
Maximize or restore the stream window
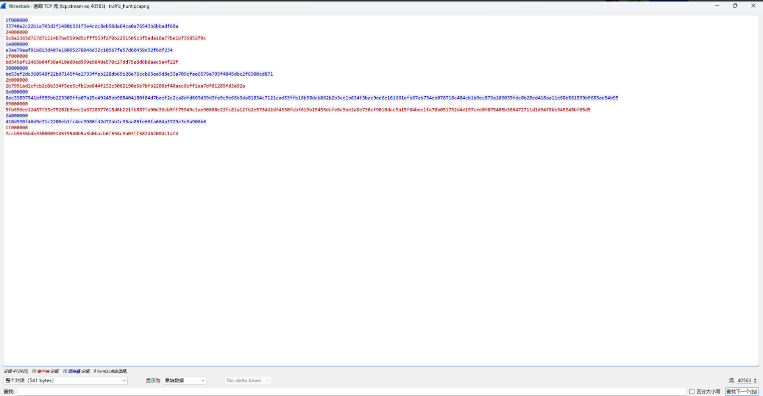[735, 6]
